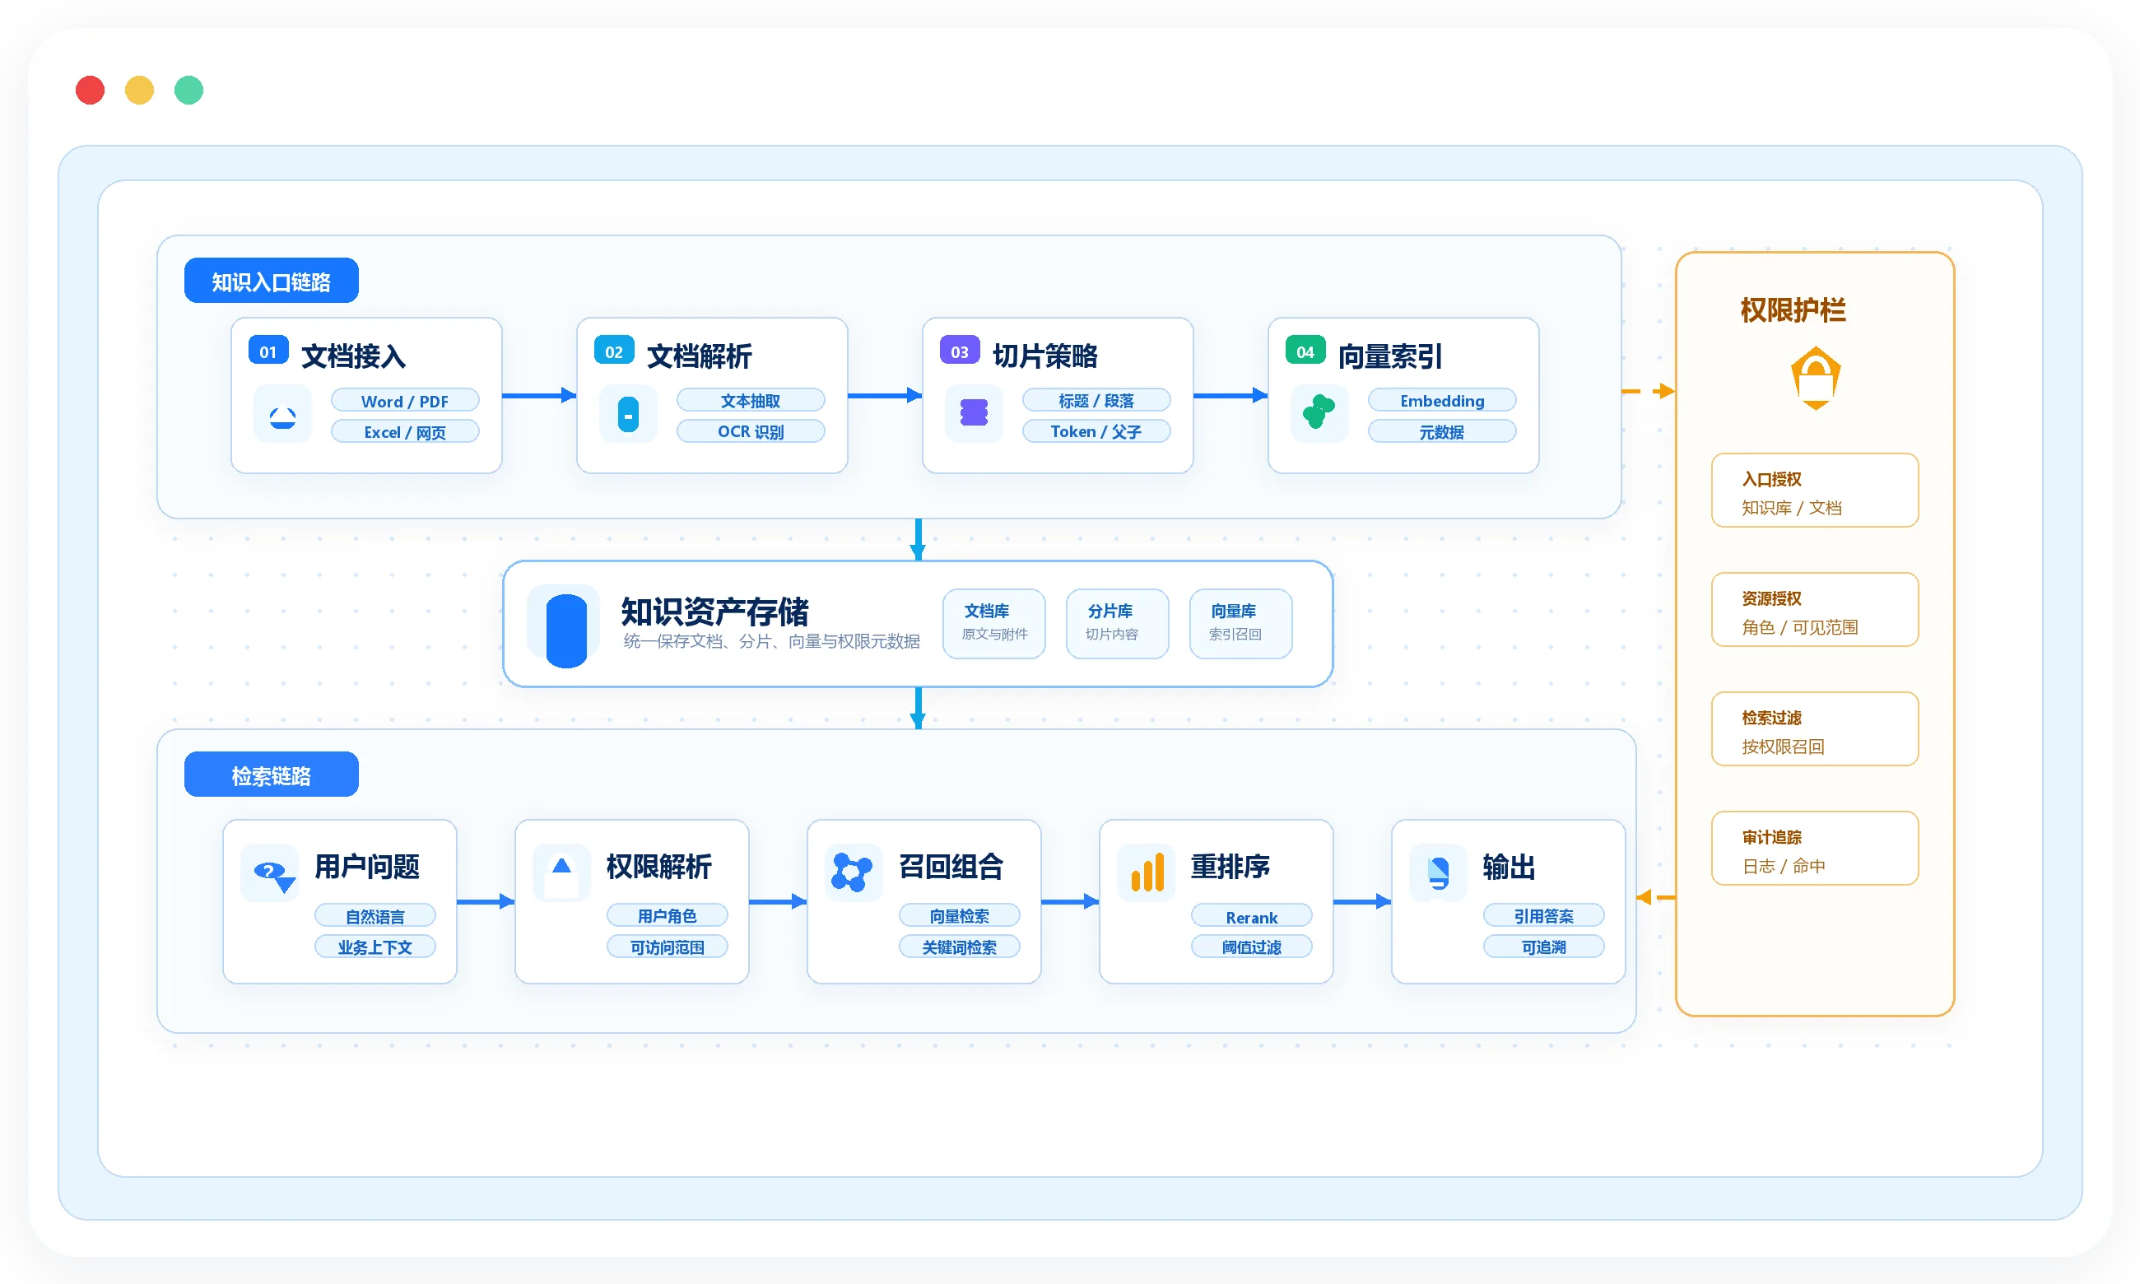Open the 文档库 storage tile
The height and width of the screenshot is (1284, 2140).
[994, 624]
